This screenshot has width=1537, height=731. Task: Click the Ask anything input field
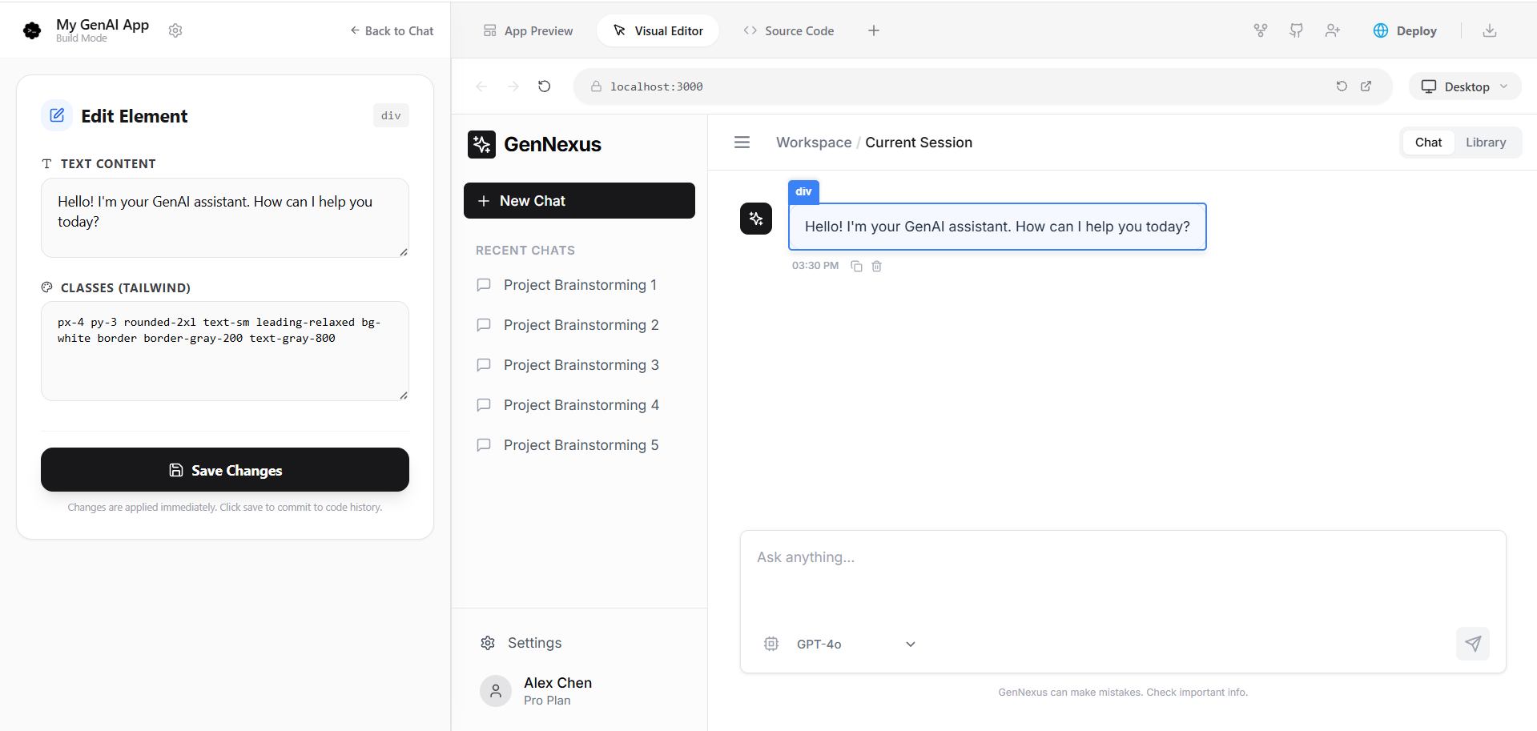tap(1121, 557)
